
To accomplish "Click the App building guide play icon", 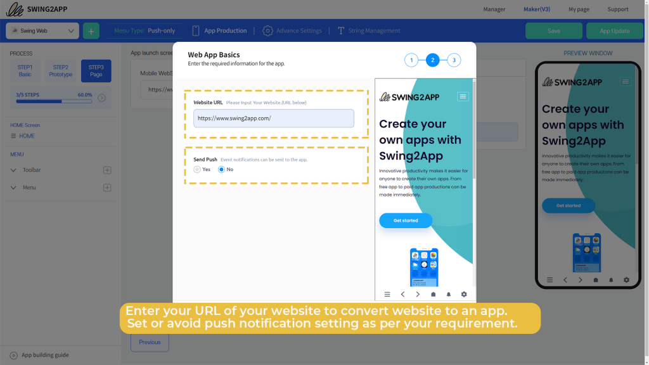I will 14,355.
